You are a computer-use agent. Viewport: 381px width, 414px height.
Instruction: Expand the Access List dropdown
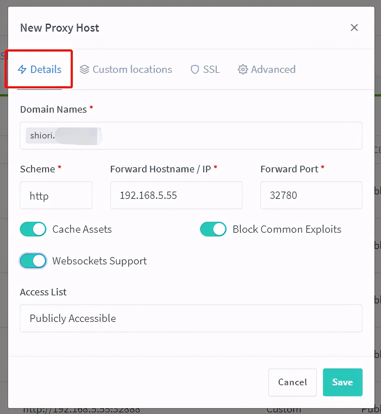(191, 318)
